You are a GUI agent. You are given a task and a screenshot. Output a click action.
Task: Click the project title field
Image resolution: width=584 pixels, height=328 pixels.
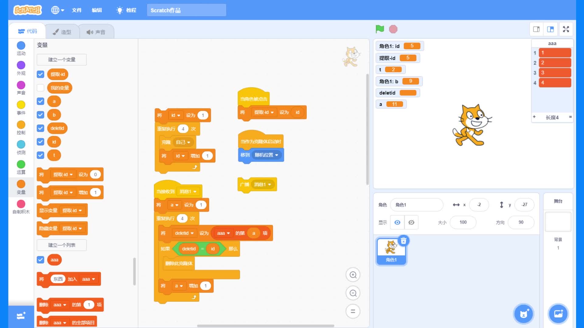(x=186, y=10)
